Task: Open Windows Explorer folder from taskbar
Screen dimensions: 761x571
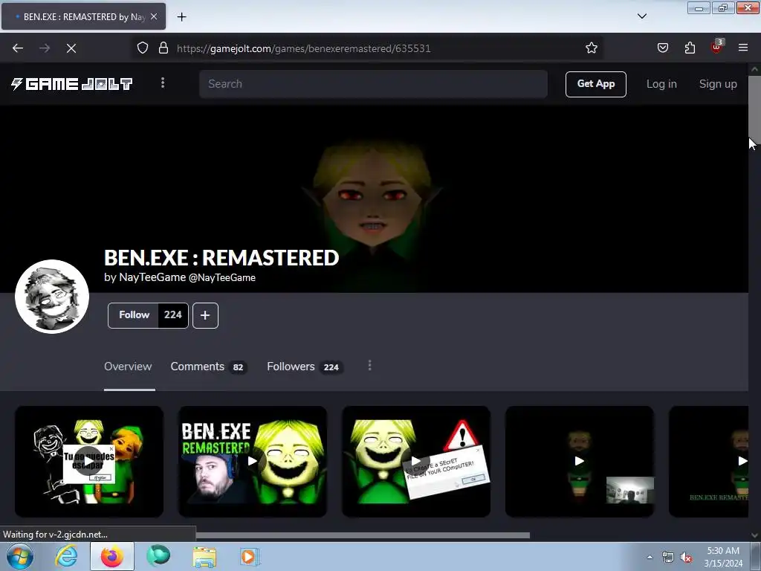Action: pos(204,556)
